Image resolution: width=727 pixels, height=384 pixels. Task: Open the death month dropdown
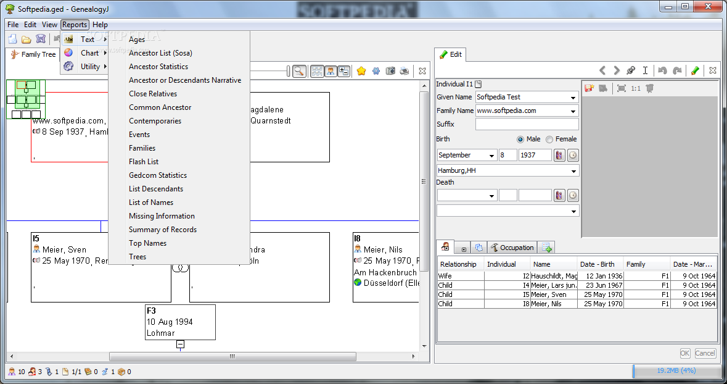[491, 196]
